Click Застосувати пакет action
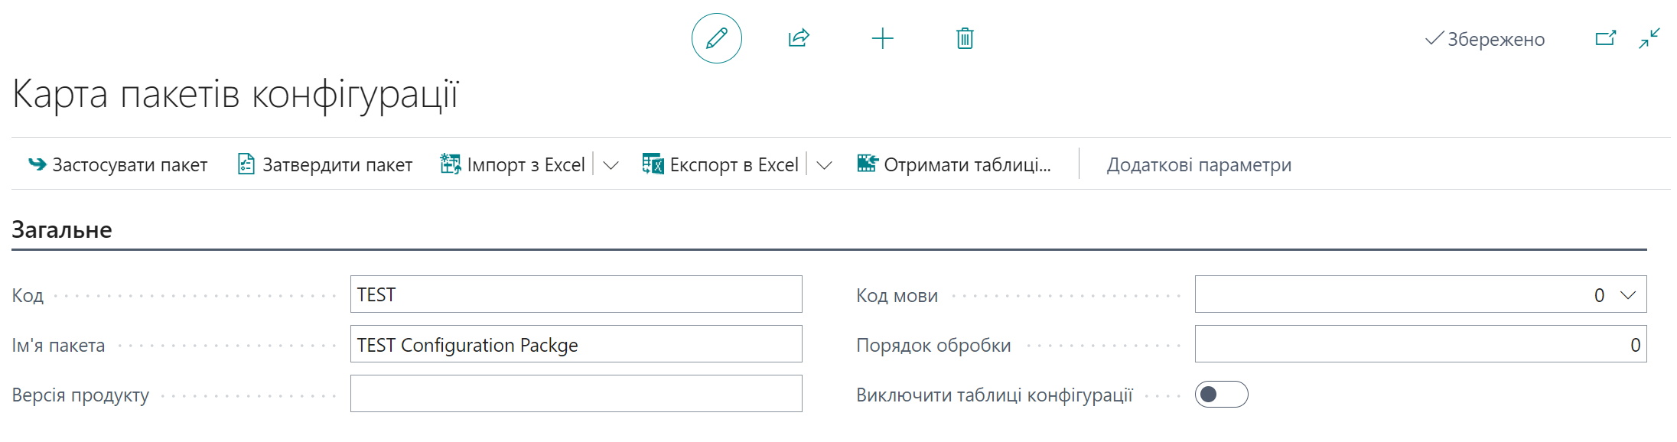This screenshot has height=442, width=1677. (x=118, y=164)
